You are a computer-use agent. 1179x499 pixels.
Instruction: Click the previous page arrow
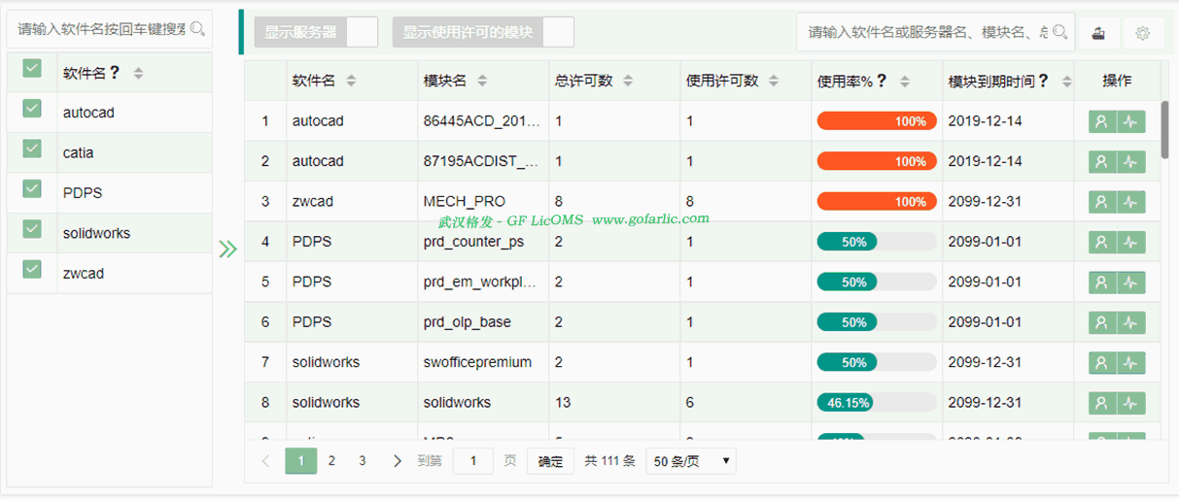click(x=266, y=461)
